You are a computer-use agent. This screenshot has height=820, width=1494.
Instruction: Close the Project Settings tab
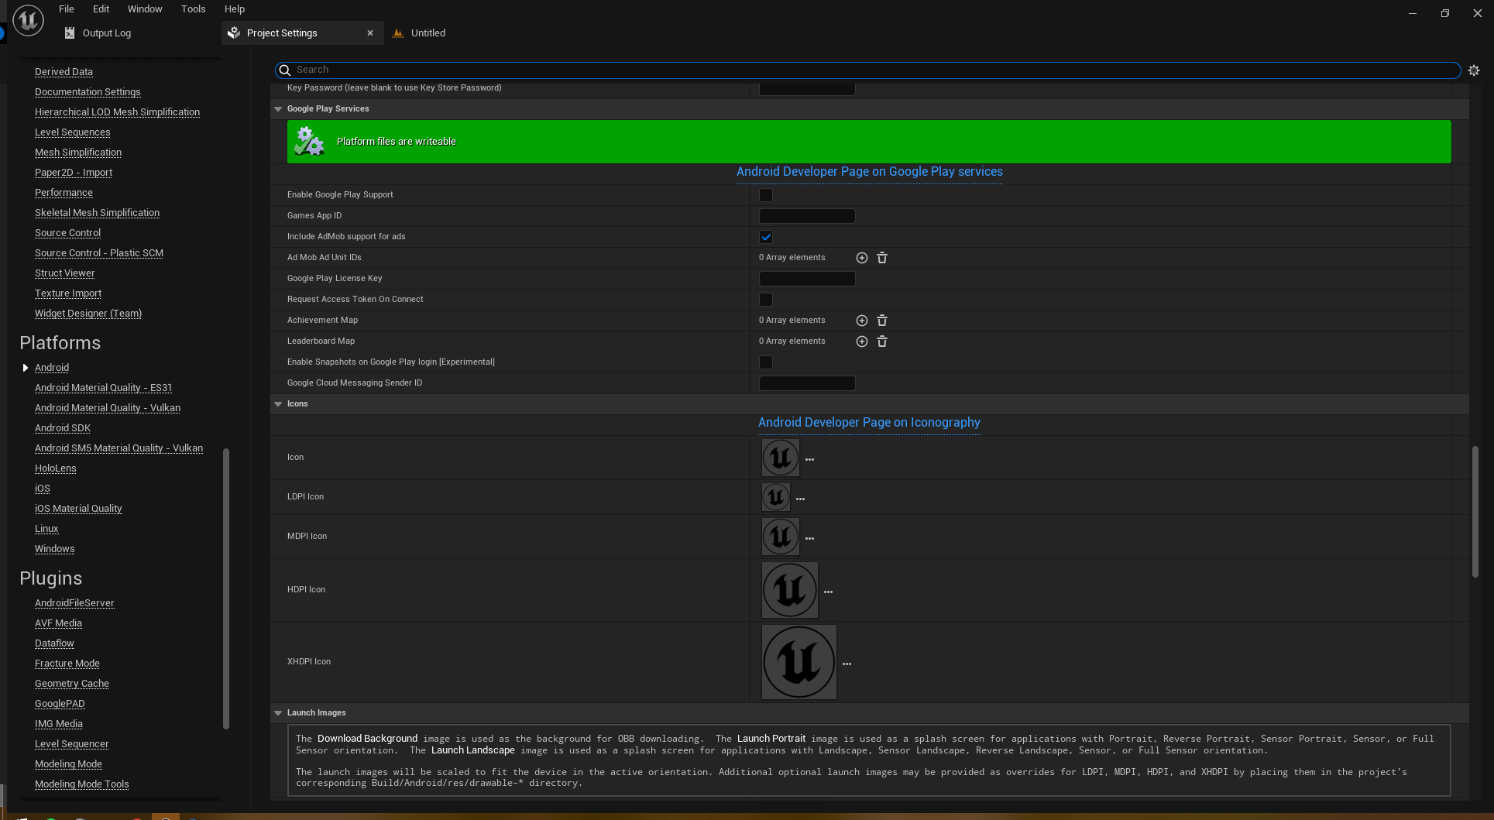[370, 33]
